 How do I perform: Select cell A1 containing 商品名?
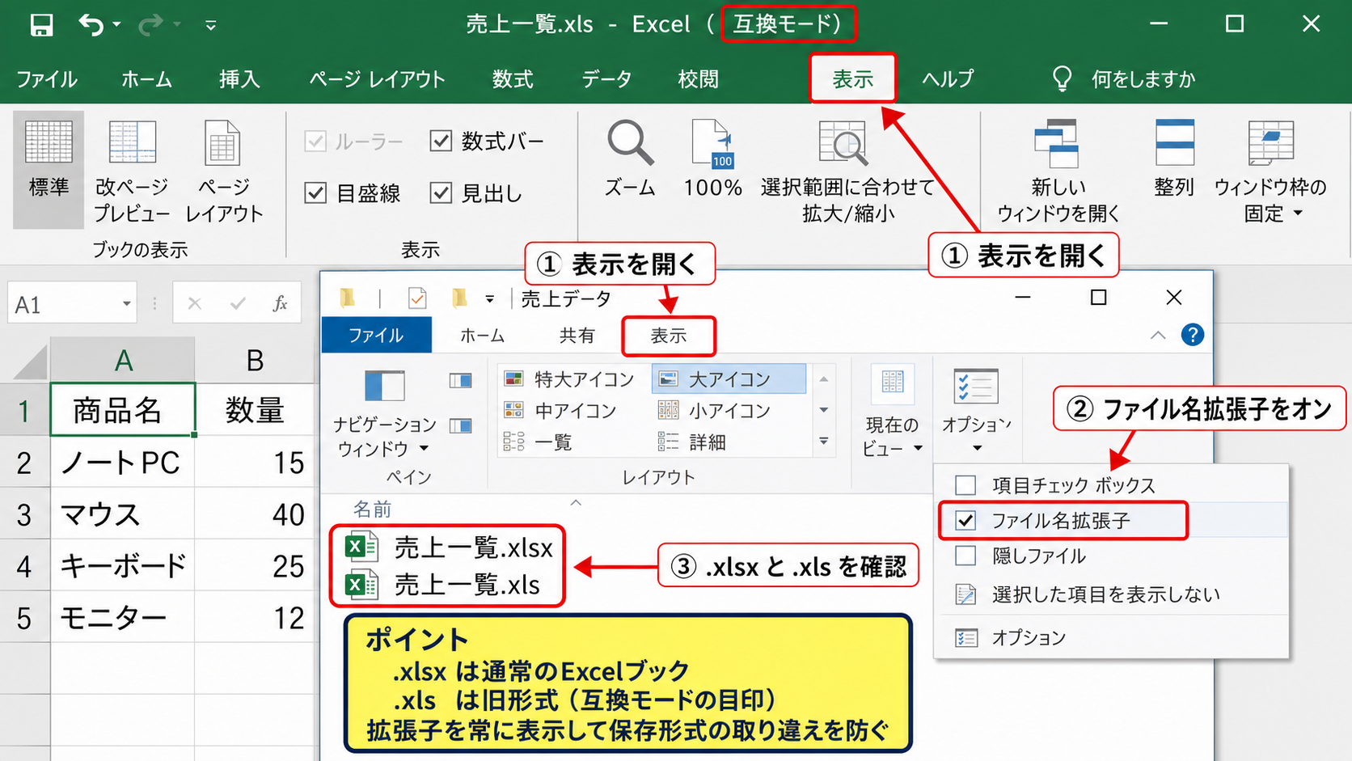coord(123,410)
